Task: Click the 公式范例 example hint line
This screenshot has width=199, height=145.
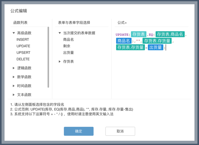Action: pos(72,109)
